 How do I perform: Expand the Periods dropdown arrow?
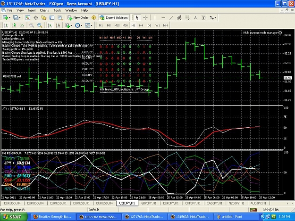pyautogui.click(x=81, y=25)
